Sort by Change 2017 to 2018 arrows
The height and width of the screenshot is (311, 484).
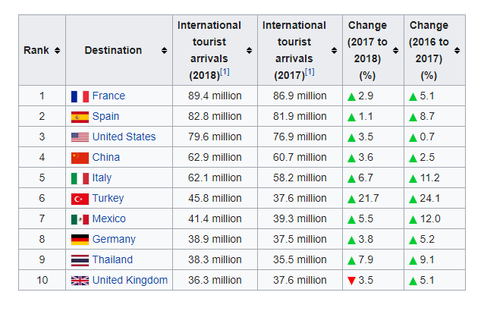click(395, 51)
